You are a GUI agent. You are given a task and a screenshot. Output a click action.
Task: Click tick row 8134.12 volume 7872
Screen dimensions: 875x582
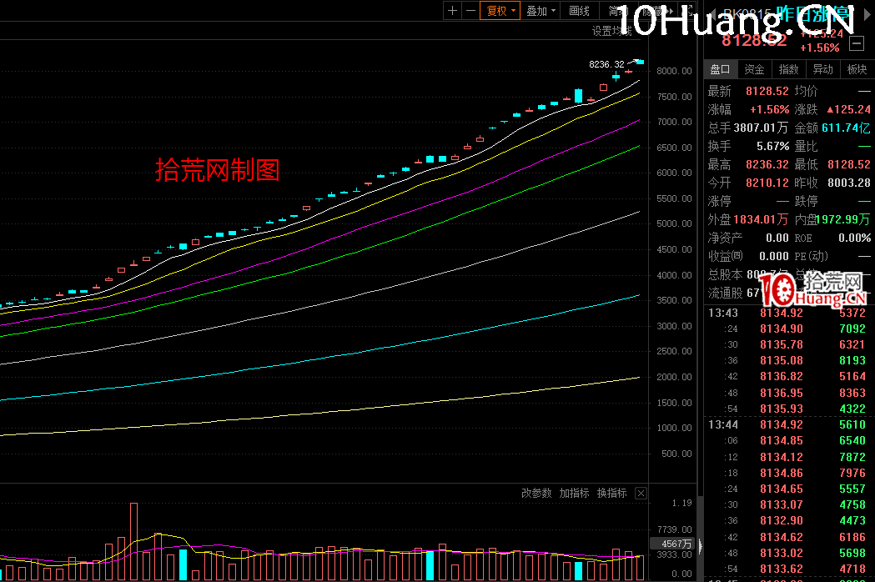coord(787,457)
